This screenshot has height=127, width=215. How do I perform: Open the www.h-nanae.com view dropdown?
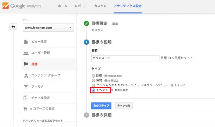tap(48, 28)
